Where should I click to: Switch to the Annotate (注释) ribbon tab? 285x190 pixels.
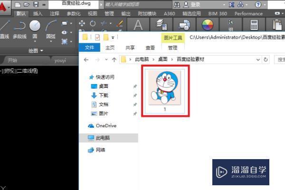pyautogui.click(x=54, y=14)
